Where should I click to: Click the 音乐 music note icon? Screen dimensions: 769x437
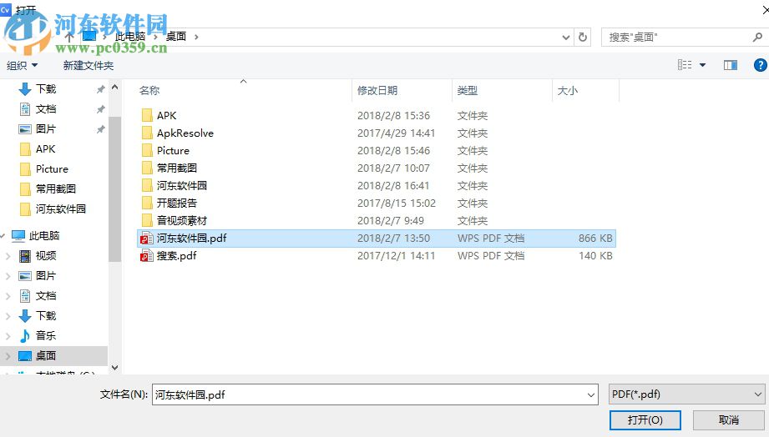click(25, 335)
